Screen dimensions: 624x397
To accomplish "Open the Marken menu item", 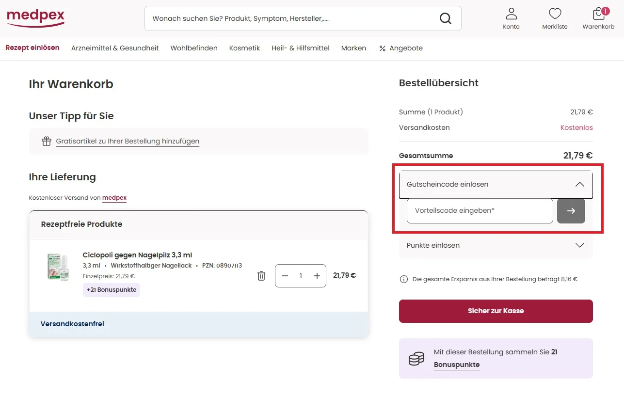I will [353, 48].
